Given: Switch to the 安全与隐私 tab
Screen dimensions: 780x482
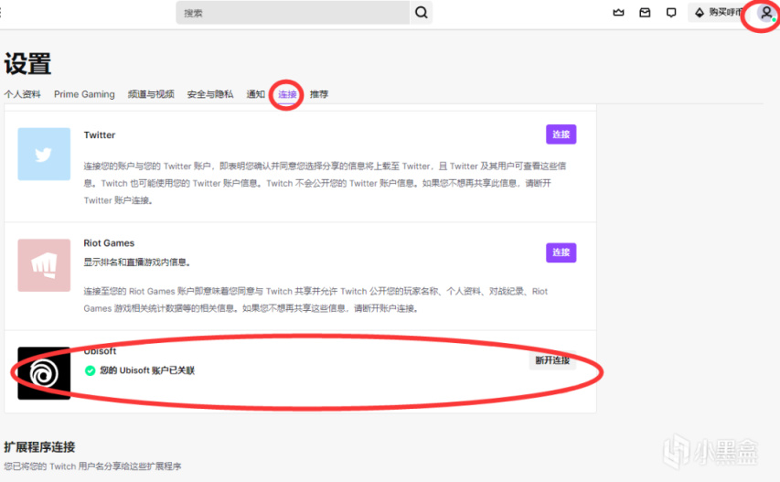Looking at the screenshot, I should coord(210,94).
